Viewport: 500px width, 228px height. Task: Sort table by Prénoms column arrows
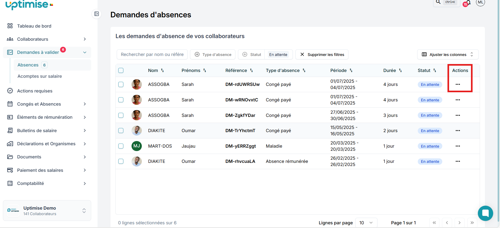(x=205, y=70)
